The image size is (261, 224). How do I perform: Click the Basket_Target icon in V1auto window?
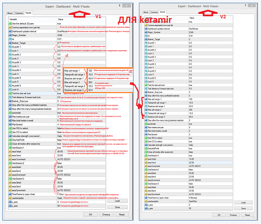(x=10, y=43)
